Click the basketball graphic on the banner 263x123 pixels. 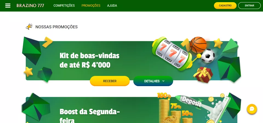pos(198,45)
